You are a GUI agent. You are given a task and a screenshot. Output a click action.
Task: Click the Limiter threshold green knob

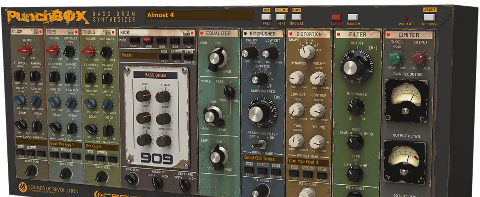pyautogui.click(x=395, y=59)
